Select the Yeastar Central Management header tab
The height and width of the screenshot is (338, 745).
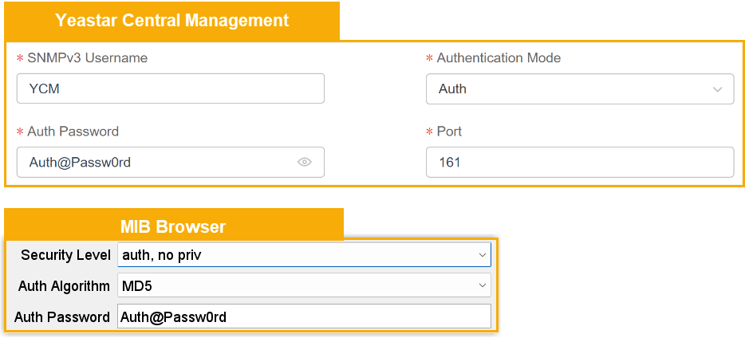pyautogui.click(x=172, y=21)
